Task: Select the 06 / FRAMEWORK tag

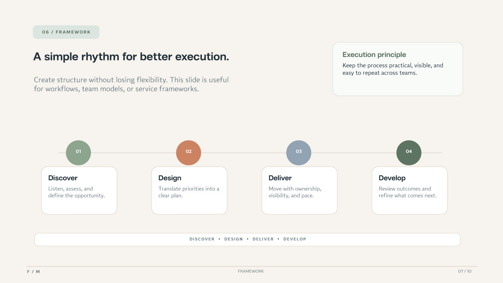Action: pos(66,32)
